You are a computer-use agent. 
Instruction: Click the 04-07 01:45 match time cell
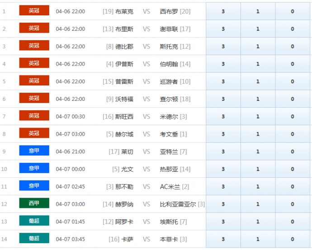[71, 222]
